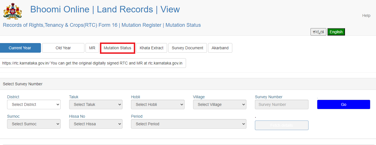The image size is (376, 145).
Task: Open the MR tab
Action: point(92,48)
